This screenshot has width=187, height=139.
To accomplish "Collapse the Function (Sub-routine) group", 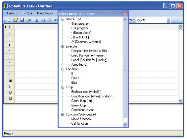I will [x=62, y=115].
